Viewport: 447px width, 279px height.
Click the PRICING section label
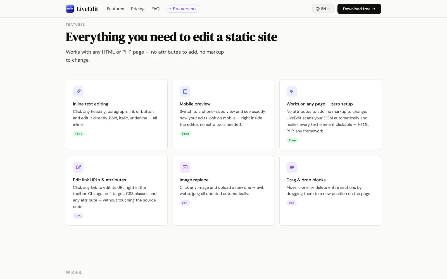click(74, 273)
